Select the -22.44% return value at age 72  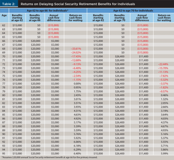coord(163,64)
